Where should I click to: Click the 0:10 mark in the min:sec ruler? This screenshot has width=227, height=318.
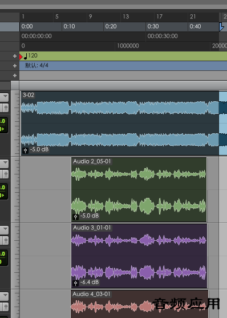pyautogui.click(x=69, y=26)
